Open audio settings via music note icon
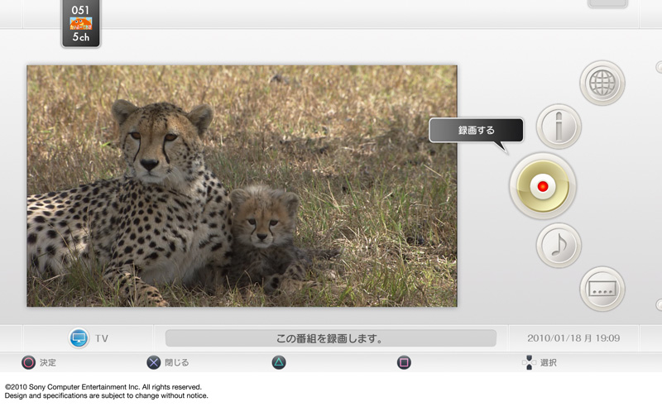The width and height of the screenshot is (662, 407). click(x=559, y=246)
